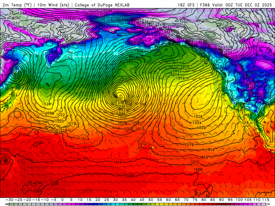275x206 pixels.
Task: Click the "10m Wind (kts)" header label
Action: [54, 5]
